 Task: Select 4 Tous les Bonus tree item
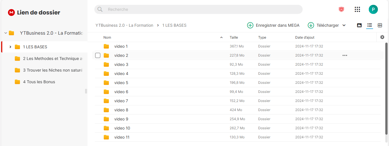[x=44, y=82]
